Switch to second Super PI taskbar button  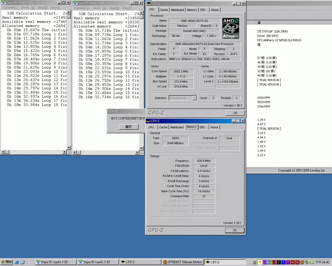pyautogui.click(x=98, y=262)
